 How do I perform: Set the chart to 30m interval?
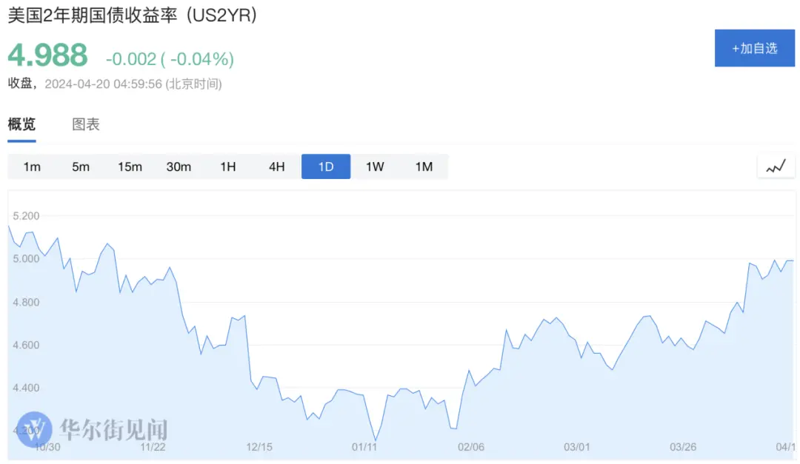point(179,167)
